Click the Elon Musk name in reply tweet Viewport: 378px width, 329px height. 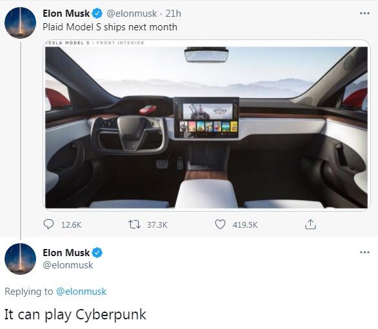pos(66,253)
